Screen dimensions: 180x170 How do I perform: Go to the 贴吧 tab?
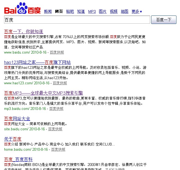click(70, 11)
